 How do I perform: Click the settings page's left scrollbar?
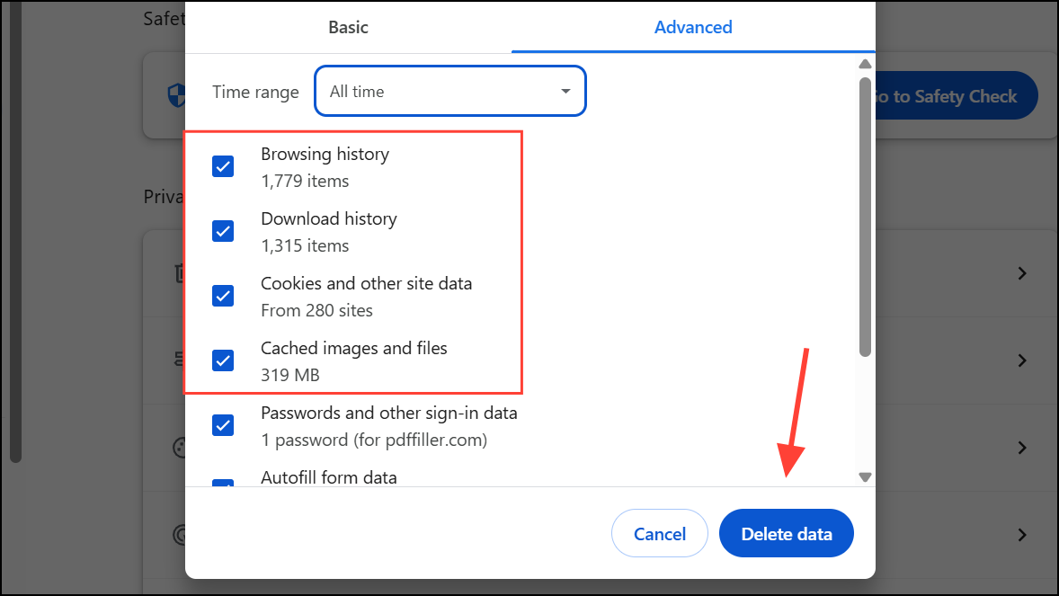pos(14,234)
